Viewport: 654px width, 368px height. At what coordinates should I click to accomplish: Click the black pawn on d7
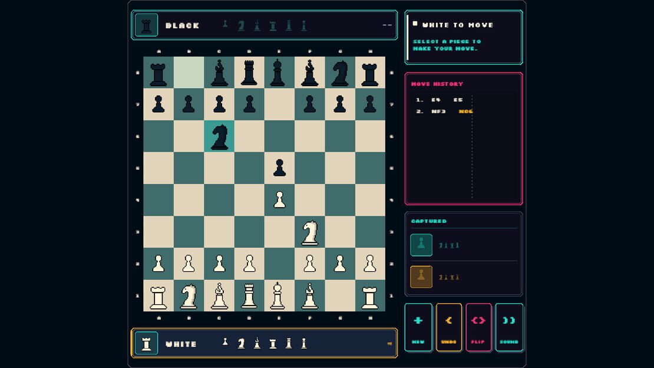point(249,104)
